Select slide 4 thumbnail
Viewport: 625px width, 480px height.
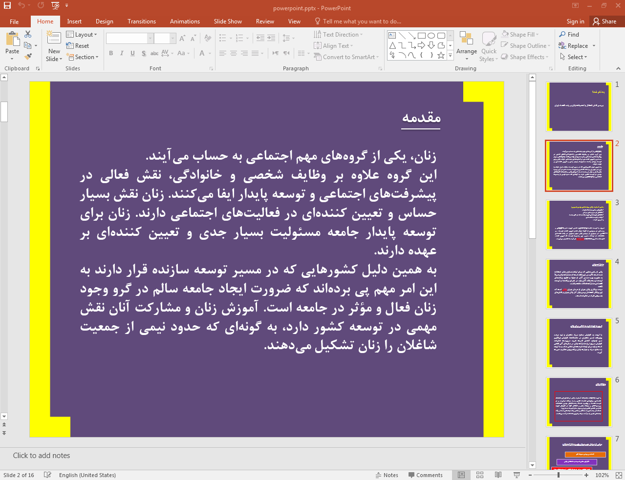pos(579,284)
